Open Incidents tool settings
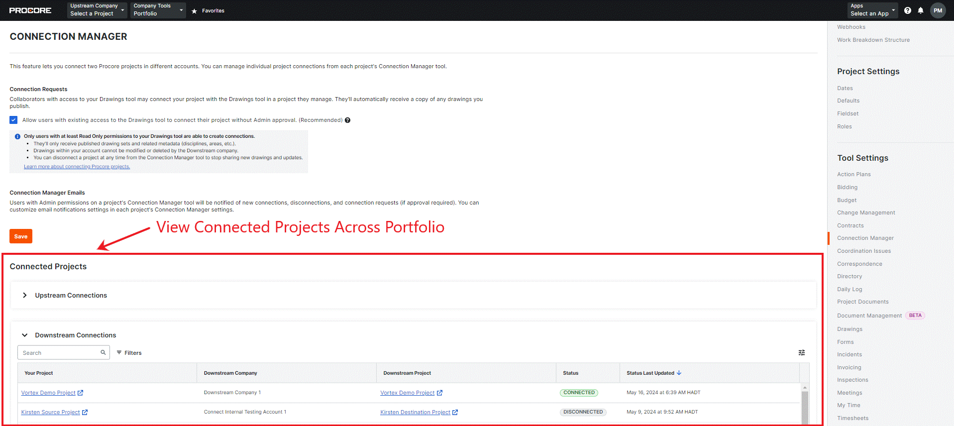Image resolution: width=954 pixels, height=426 pixels. point(849,354)
